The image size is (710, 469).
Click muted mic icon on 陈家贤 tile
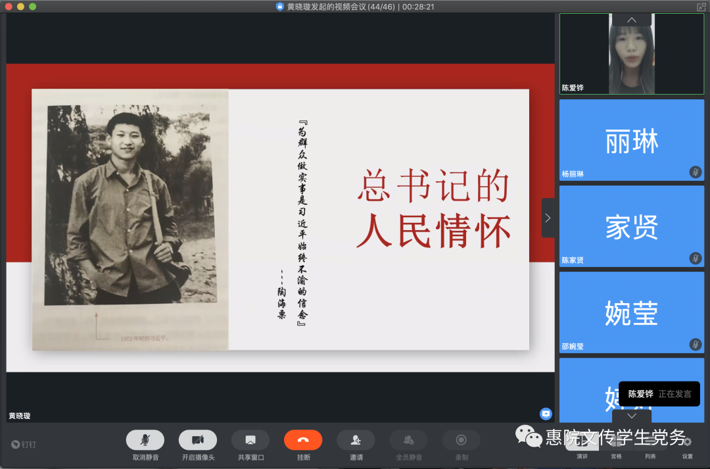coord(695,259)
